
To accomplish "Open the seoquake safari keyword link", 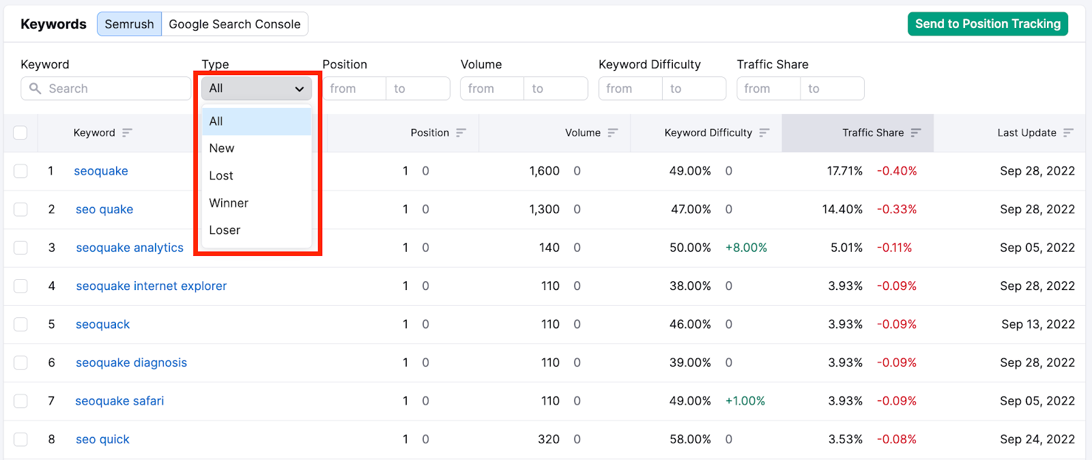I will tap(119, 401).
